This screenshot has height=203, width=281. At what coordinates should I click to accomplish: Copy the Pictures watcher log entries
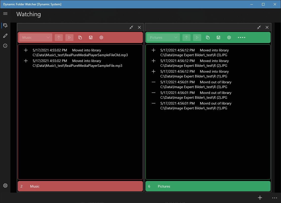click(208, 37)
